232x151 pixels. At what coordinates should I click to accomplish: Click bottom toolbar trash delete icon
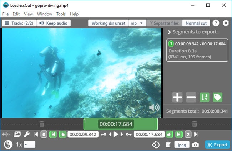168,145
